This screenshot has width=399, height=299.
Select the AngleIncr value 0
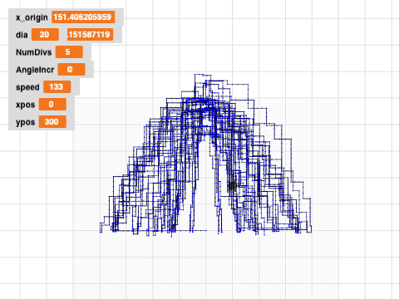tap(71, 70)
